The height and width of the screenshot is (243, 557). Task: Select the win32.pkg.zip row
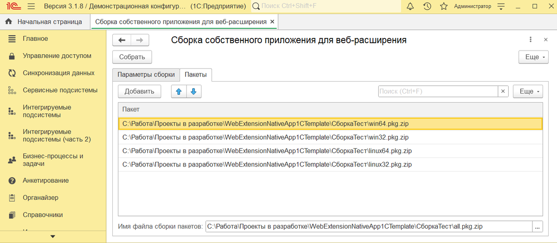pyautogui.click(x=330, y=137)
